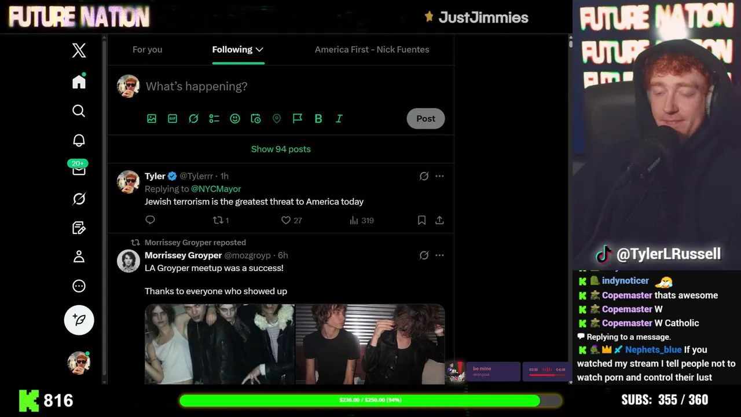Add a GIF in the composer
Screen dimensions: 741x417
click(x=173, y=118)
